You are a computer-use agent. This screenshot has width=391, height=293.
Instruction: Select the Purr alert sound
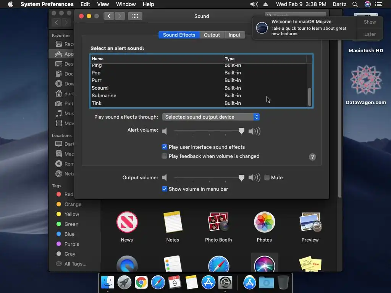[198, 80]
